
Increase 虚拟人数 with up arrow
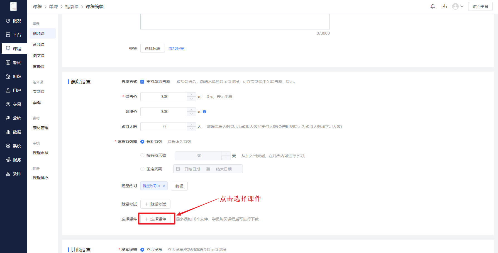(x=191, y=125)
